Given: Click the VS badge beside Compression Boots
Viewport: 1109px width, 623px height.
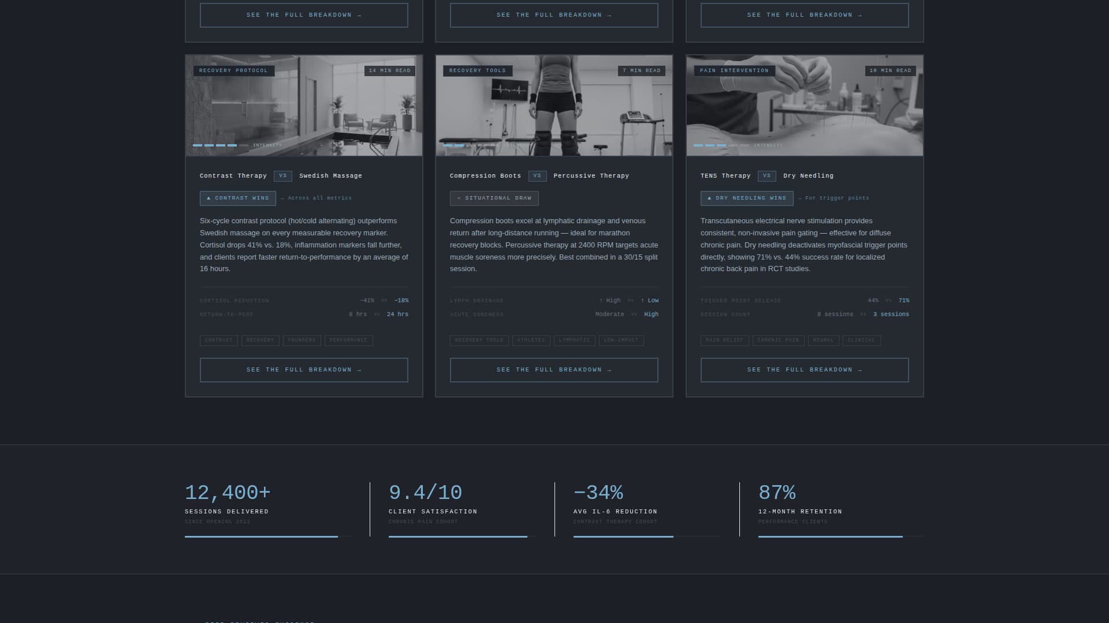Looking at the screenshot, I should point(537,176).
